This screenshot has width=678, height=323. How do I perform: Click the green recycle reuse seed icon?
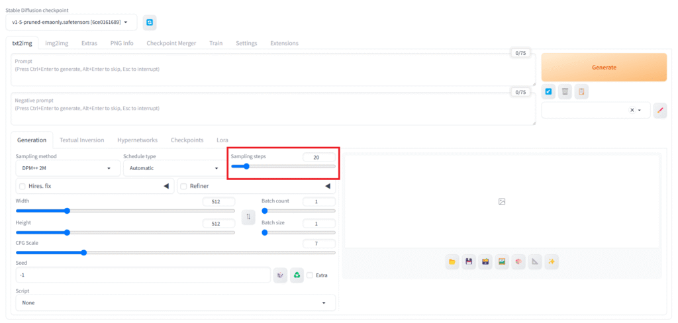297,275
